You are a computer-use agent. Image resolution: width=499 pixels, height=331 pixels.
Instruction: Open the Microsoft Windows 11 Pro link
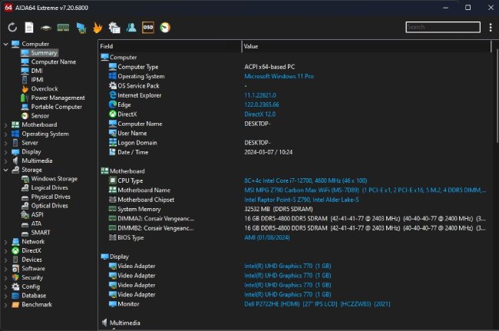279,76
